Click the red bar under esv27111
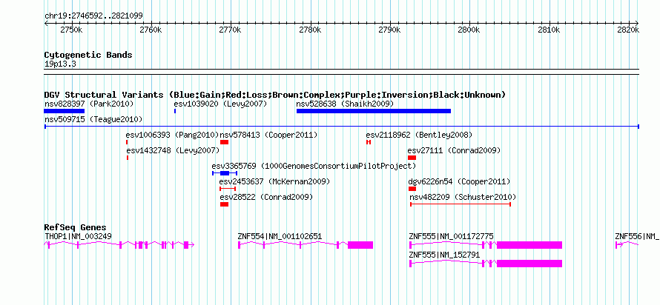The width and height of the screenshot is (660, 305). 412,158
